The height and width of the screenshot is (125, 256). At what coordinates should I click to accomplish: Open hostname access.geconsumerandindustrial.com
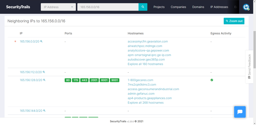[x=153, y=89]
